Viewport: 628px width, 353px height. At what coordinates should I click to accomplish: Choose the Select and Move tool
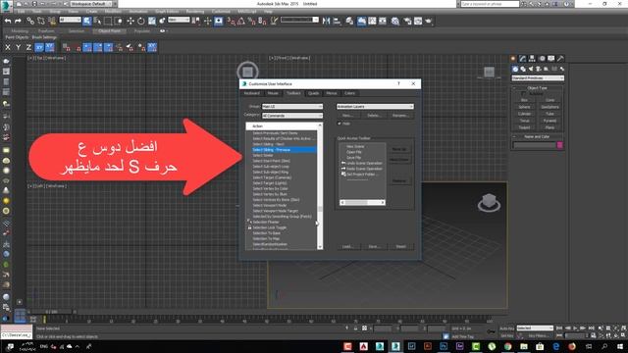(131, 21)
